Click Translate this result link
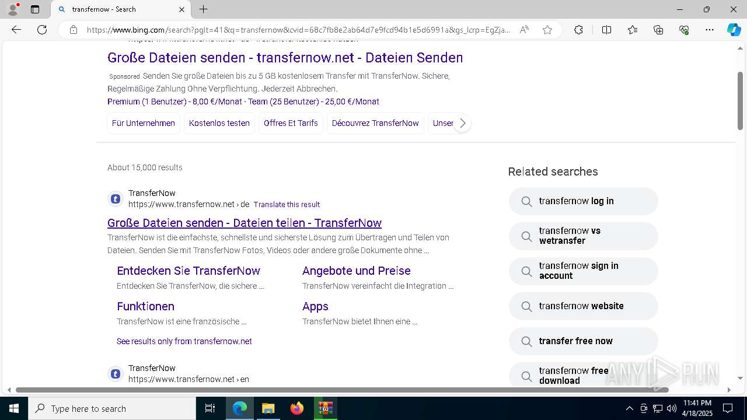The width and height of the screenshot is (747, 420). pos(287,205)
